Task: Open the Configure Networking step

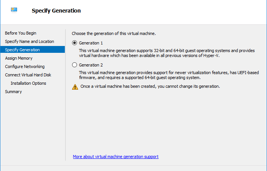Action: pyautogui.click(x=25, y=66)
